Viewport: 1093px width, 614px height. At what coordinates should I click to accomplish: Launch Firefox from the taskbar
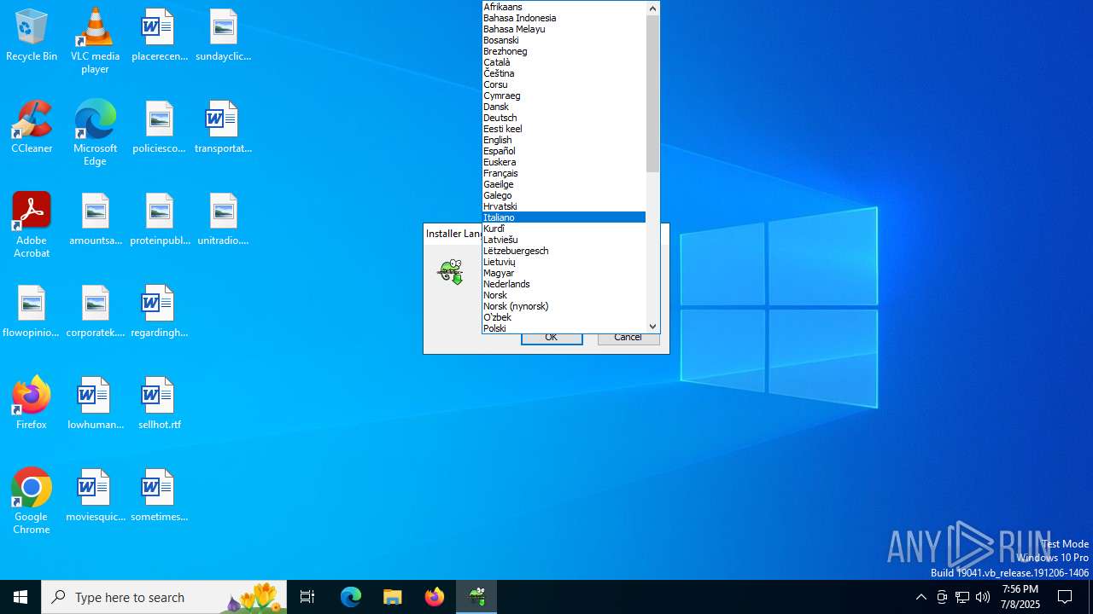(435, 597)
